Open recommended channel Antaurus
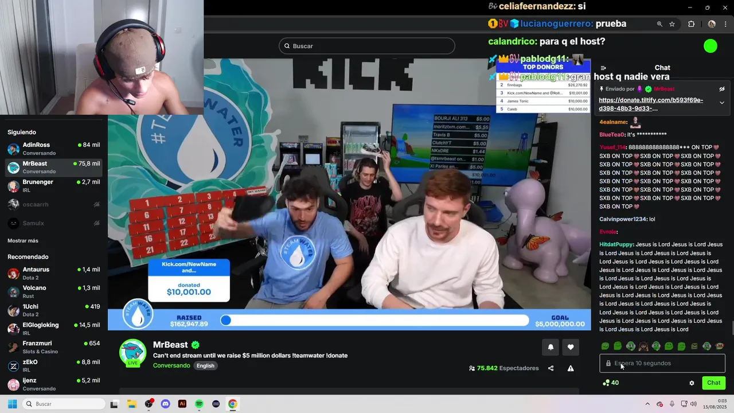The width and height of the screenshot is (734, 413). tap(54, 273)
